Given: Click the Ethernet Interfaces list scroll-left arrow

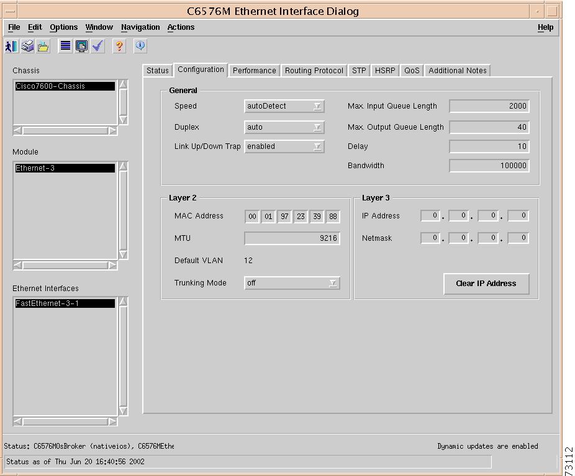Looking at the screenshot, I should coord(18,422).
